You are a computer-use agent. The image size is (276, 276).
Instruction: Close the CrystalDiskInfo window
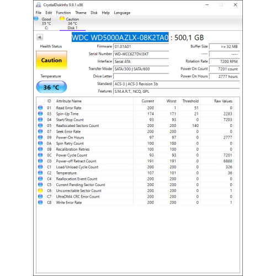pyautogui.click(x=235, y=5)
